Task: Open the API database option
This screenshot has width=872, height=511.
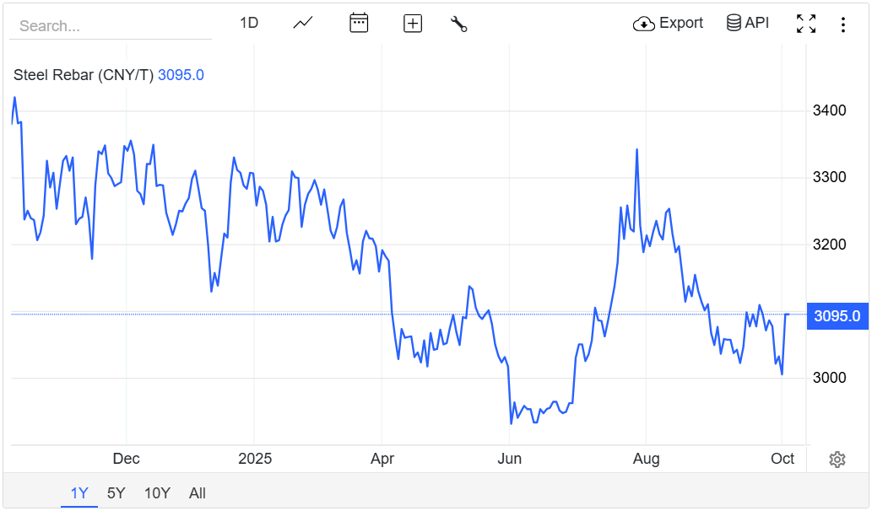Action: tap(748, 24)
